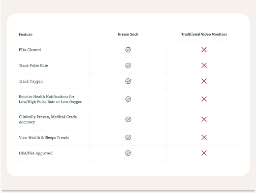Click the red X for FDA-Cleared
Image resolution: width=257 pixels, height=193 pixels.
click(x=204, y=50)
